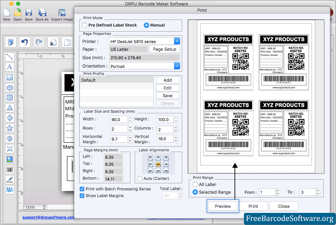Click the Save toolbar icon
336x225 pixels.
(29, 13)
